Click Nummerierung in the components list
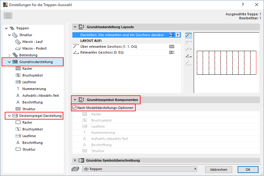This screenshot has height=176, width=264. (166, 133)
